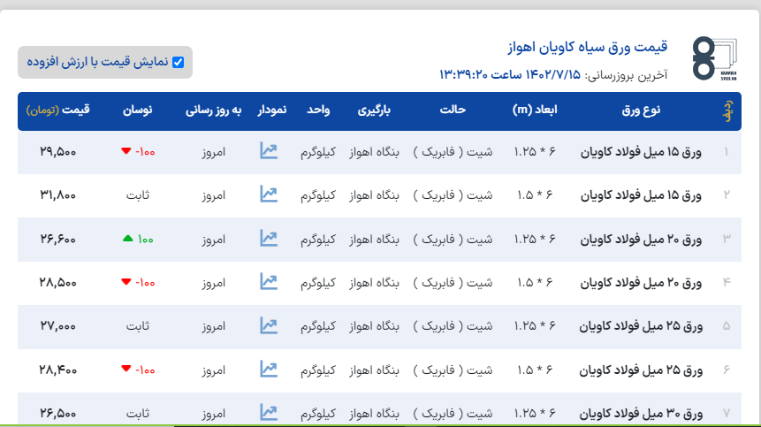Open price chart for row 4 (20 mil, 6 * 1.5)
The height and width of the screenshot is (427, 761).
(x=268, y=281)
